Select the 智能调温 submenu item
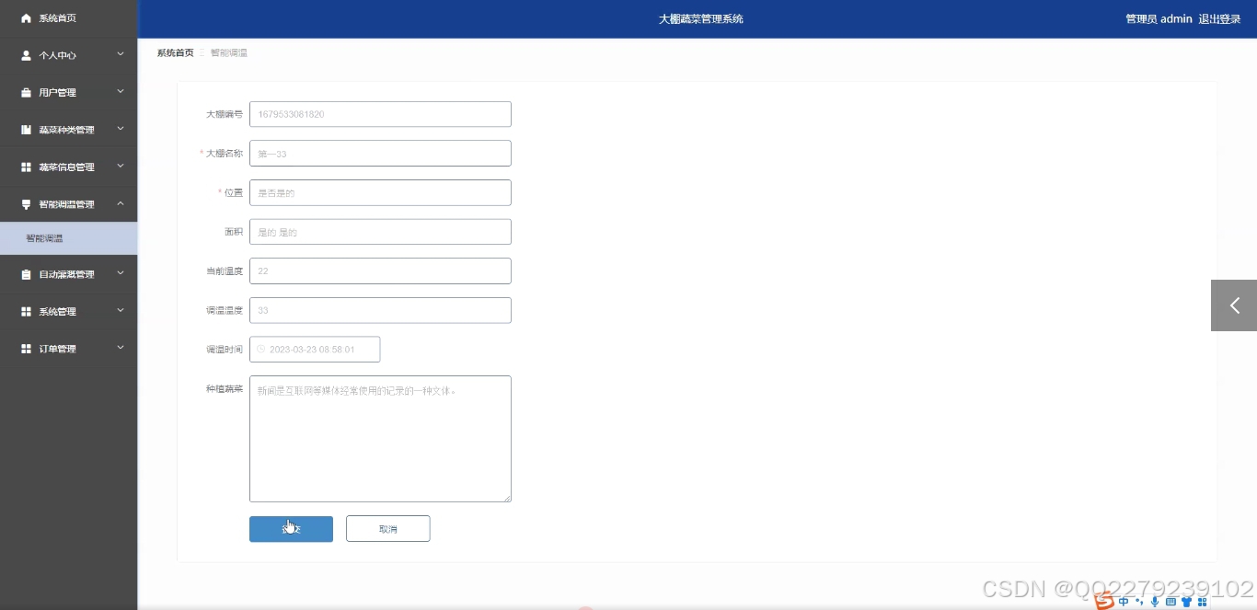The image size is (1257, 610). [44, 238]
